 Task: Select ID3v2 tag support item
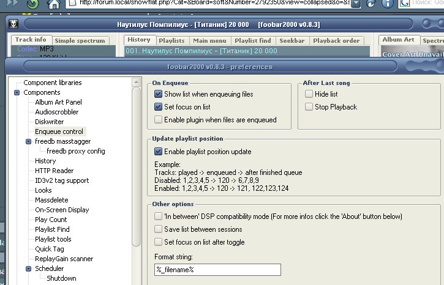[62, 180]
